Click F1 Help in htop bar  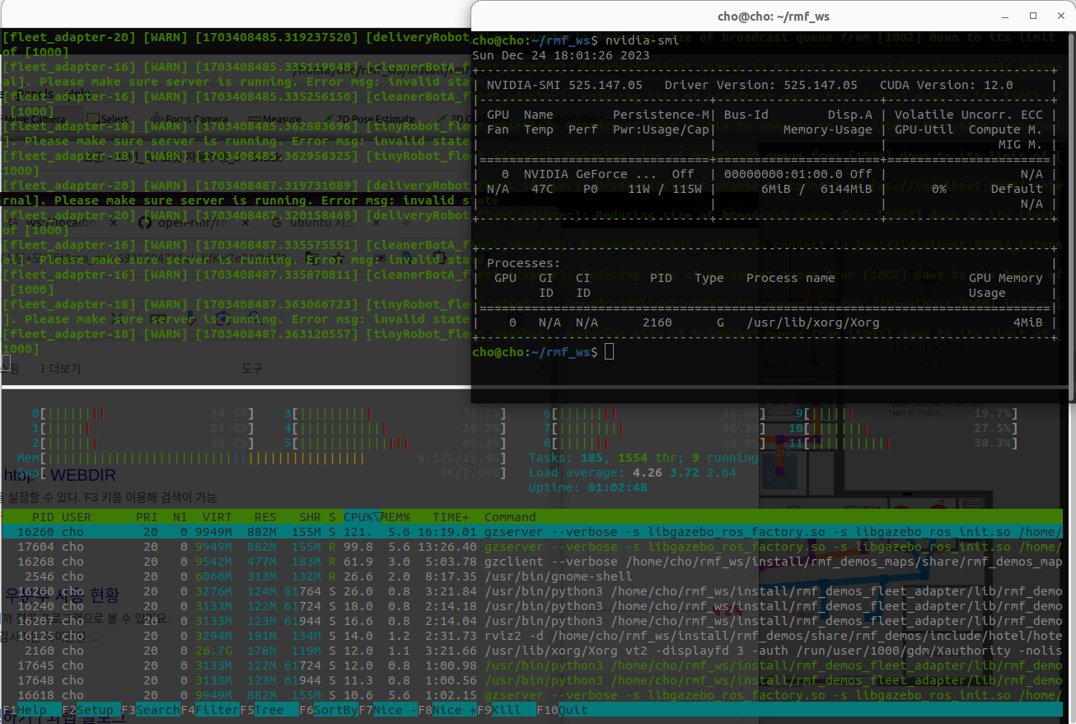pos(31,710)
